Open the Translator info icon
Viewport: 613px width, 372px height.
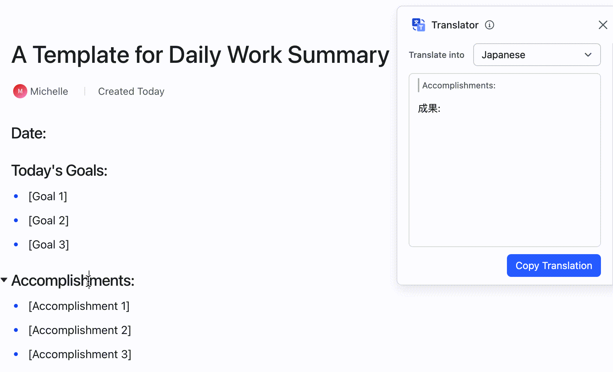coord(490,25)
